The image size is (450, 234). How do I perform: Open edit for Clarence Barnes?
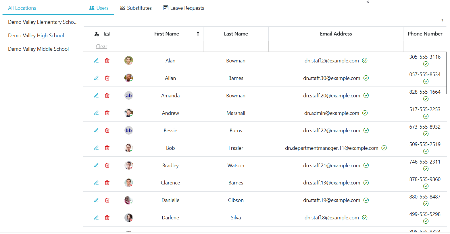click(x=96, y=183)
